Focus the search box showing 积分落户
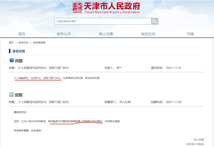The width and height of the screenshot is (214, 147). pyautogui.click(x=103, y=21)
